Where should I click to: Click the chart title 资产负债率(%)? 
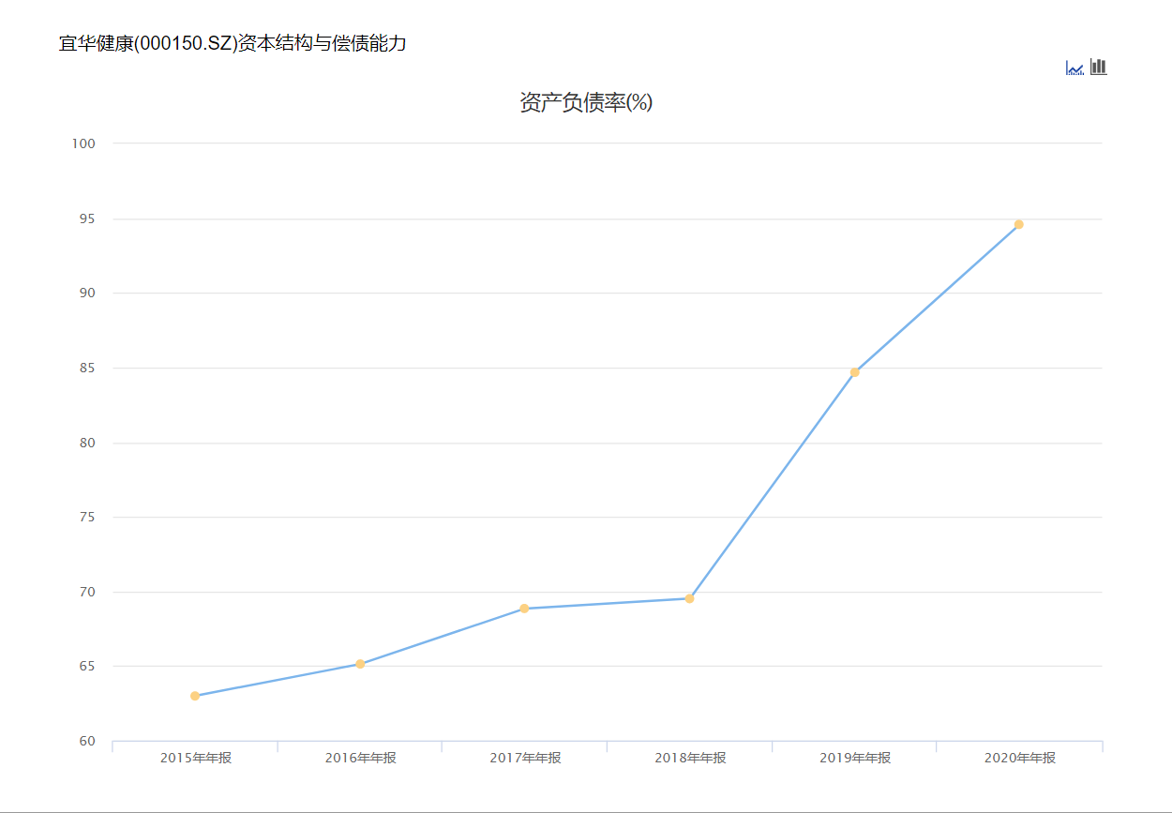pyautogui.click(x=586, y=103)
